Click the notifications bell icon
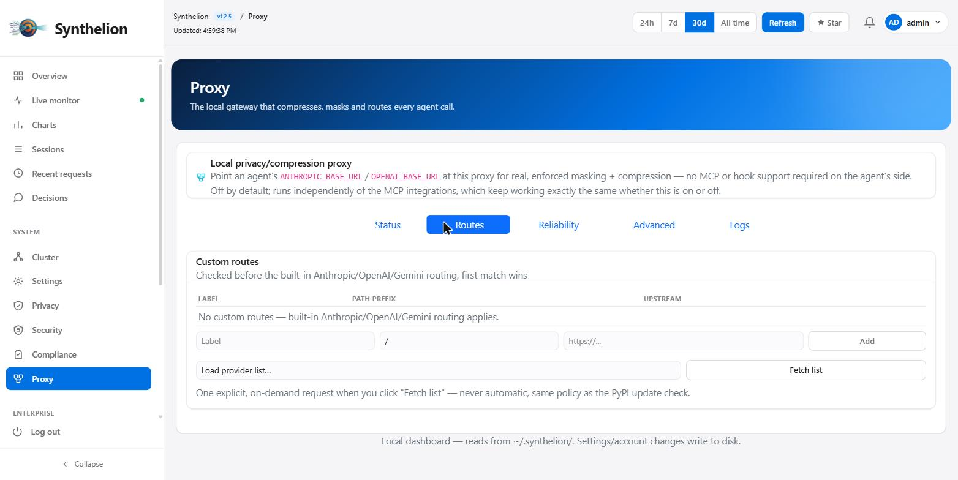The image size is (958, 480). [869, 23]
